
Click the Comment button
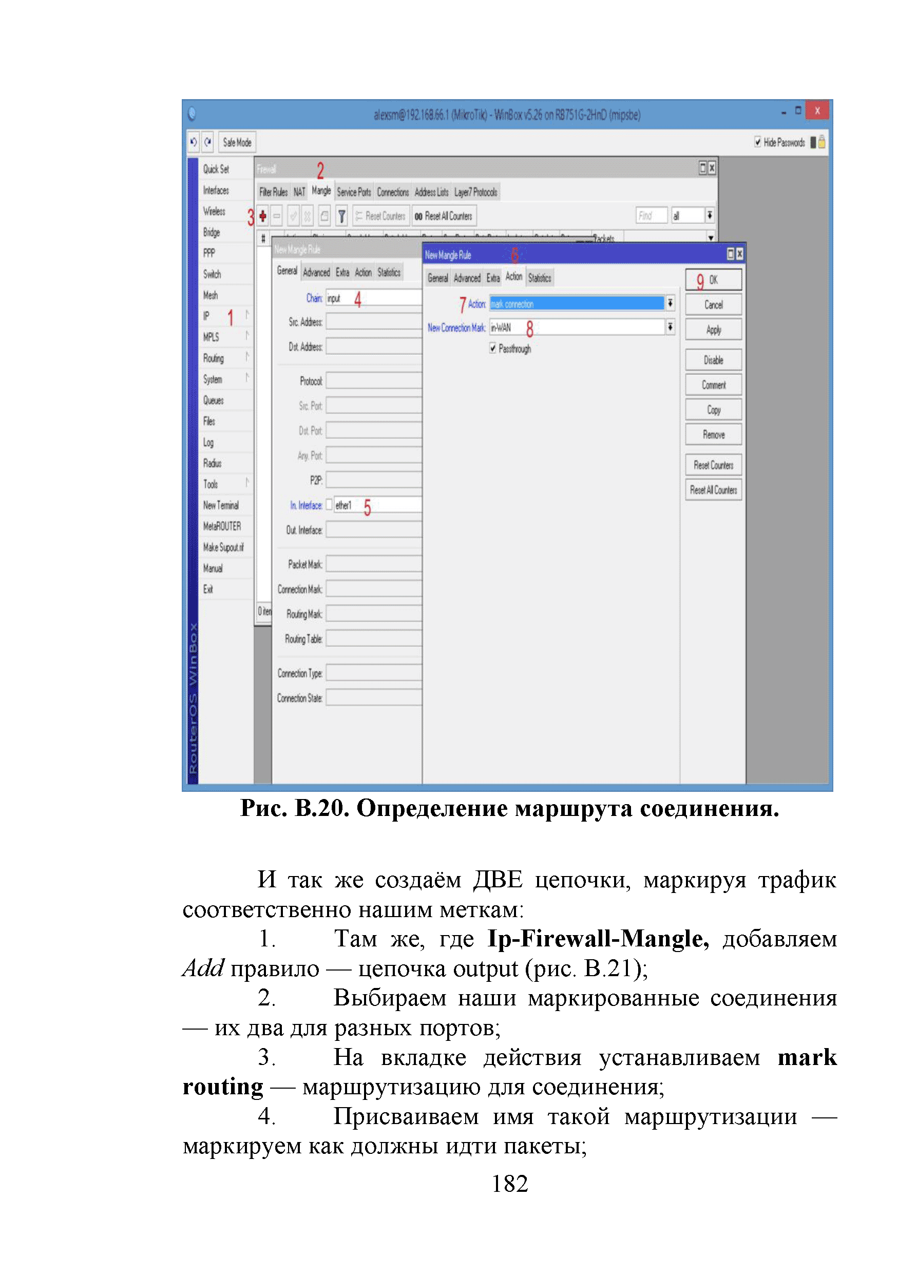(x=713, y=385)
